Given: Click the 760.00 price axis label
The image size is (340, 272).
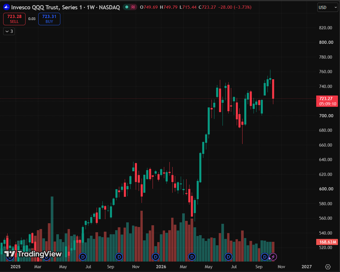Looking at the screenshot, I should [x=325, y=72].
